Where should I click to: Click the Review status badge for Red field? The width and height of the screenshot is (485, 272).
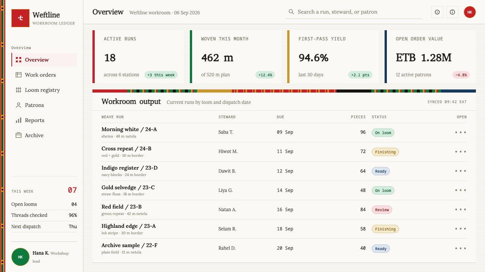click(x=382, y=210)
